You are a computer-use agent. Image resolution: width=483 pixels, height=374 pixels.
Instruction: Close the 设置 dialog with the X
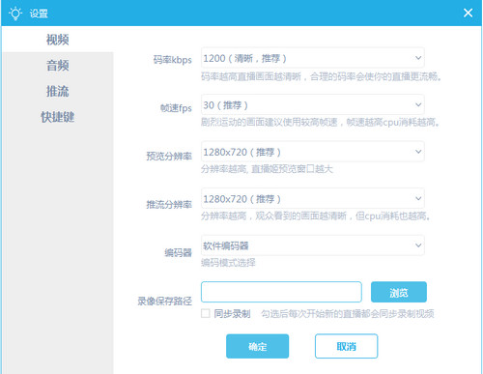click(468, 13)
